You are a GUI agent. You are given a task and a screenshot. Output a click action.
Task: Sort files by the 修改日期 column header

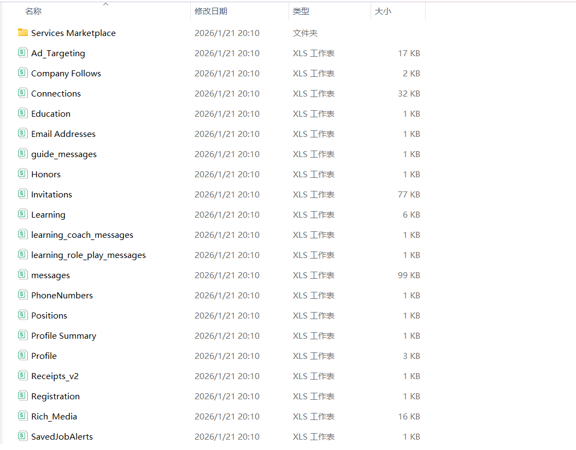point(209,10)
